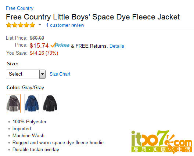Open the FREE Returns Details link
The width and height of the screenshot is (194, 156).
tap(117, 46)
